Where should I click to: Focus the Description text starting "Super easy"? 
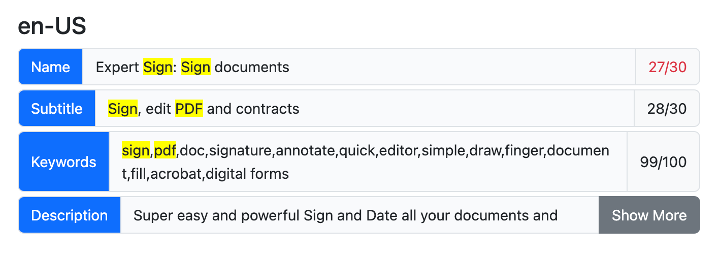pyautogui.click(x=345, y=215)
